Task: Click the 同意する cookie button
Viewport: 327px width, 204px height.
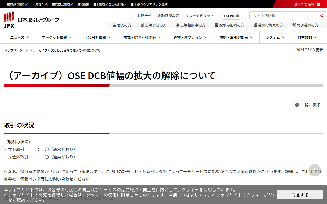Action: pos(300,195)
